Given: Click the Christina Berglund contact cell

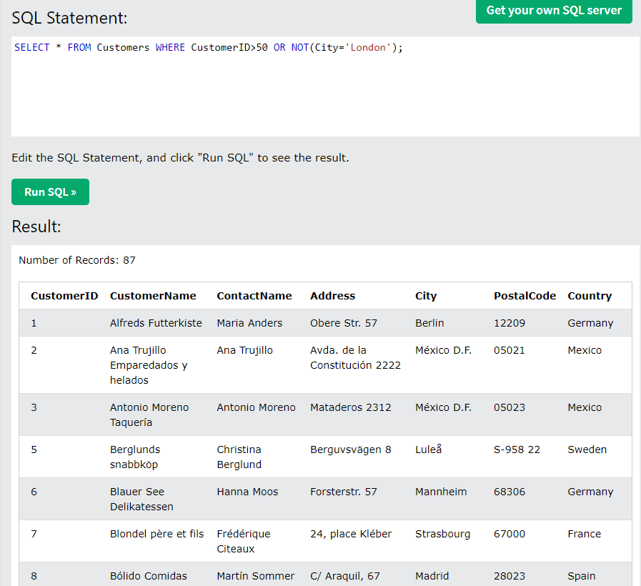Looking at the screenshot, I should 239,457.
